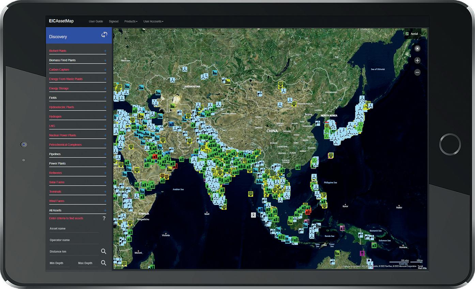Click the CHINA country label on map

[x=272, y=131]
